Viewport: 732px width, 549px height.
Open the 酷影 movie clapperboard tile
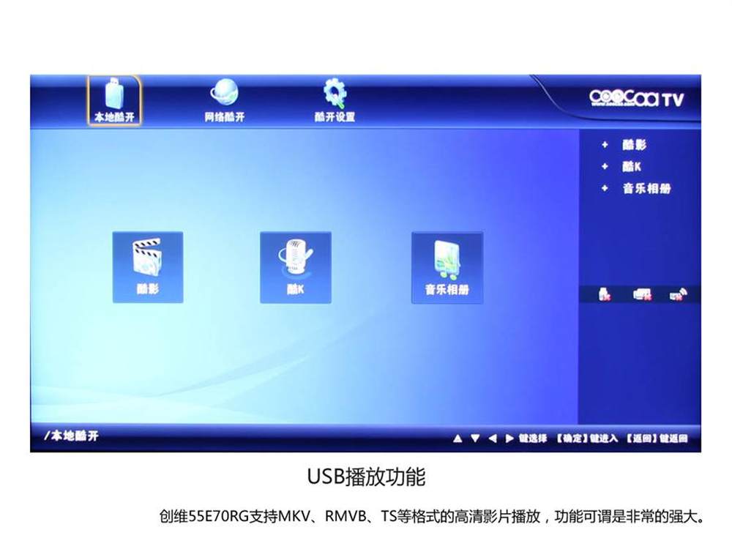147,266
